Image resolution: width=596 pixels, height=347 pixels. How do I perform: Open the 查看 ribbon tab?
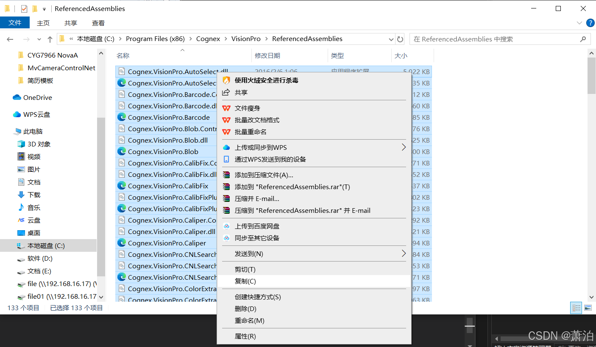pos(98,23)
